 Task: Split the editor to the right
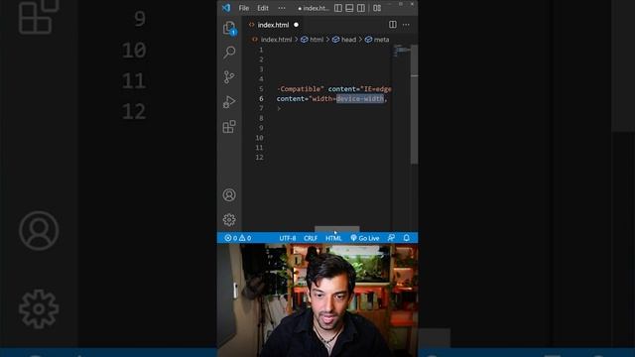coord(393,25)
